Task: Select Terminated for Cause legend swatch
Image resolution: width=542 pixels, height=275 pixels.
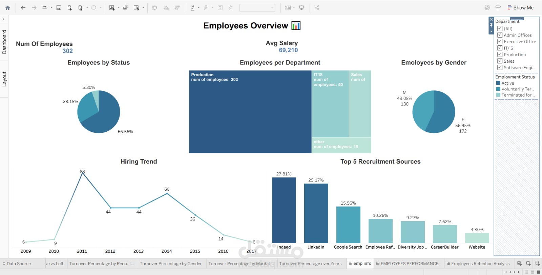Action: [x=498, y=95]
